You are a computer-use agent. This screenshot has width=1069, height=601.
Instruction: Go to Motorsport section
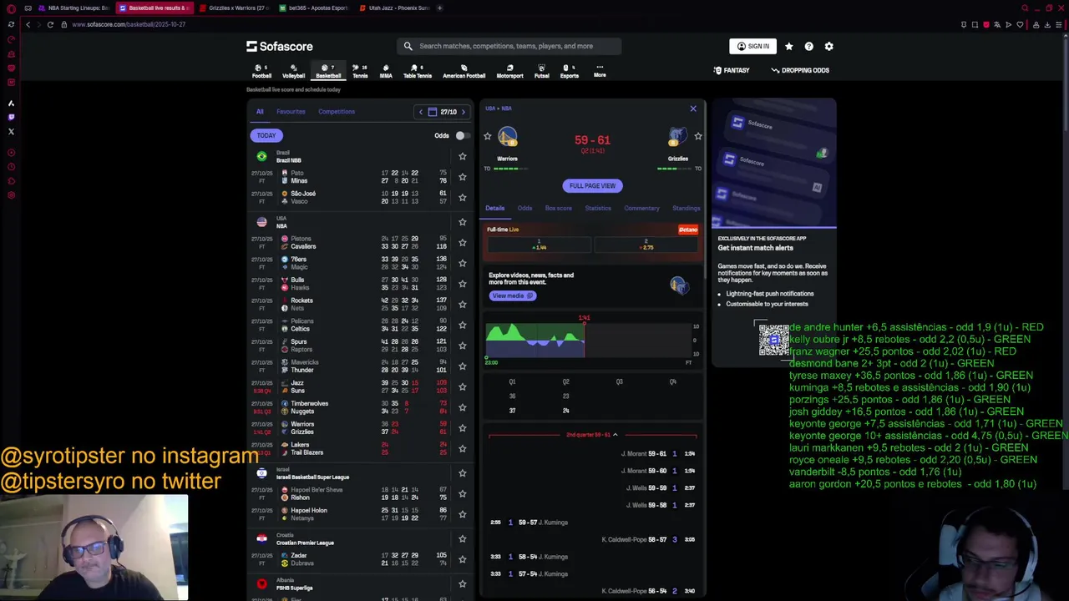click(509, 71)
